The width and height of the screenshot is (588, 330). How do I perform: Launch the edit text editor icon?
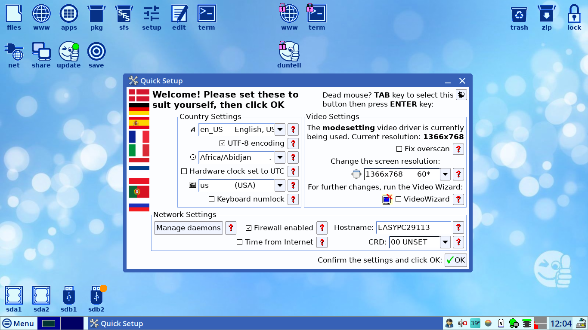coord(179,17)
